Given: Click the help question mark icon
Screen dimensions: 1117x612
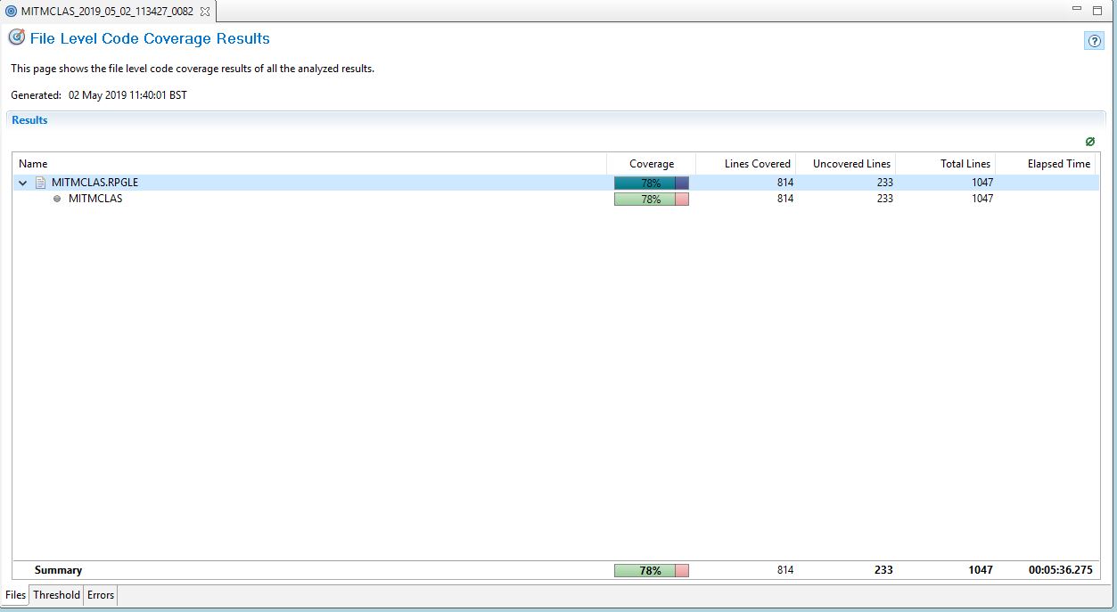Looking at the screenshot, I should coord(1094,41).
